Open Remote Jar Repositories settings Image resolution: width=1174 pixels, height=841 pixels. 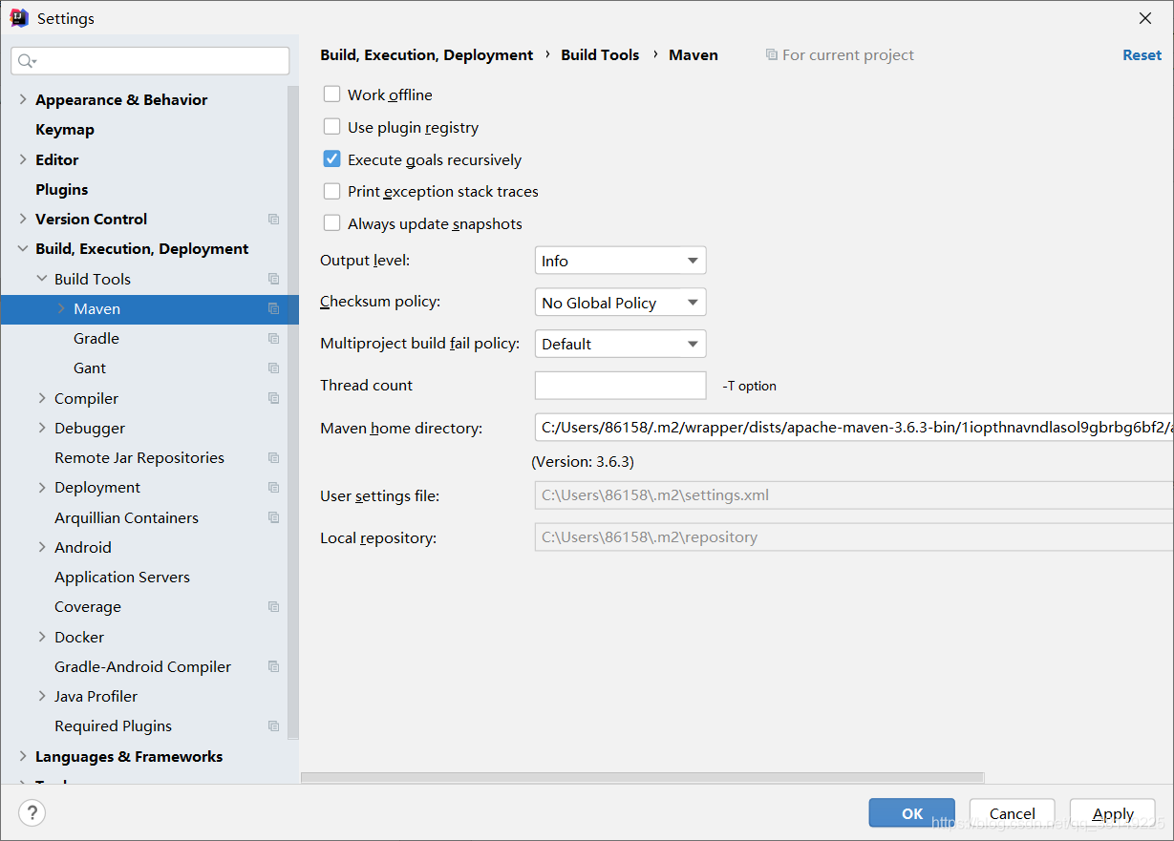[x=139, y=457]
